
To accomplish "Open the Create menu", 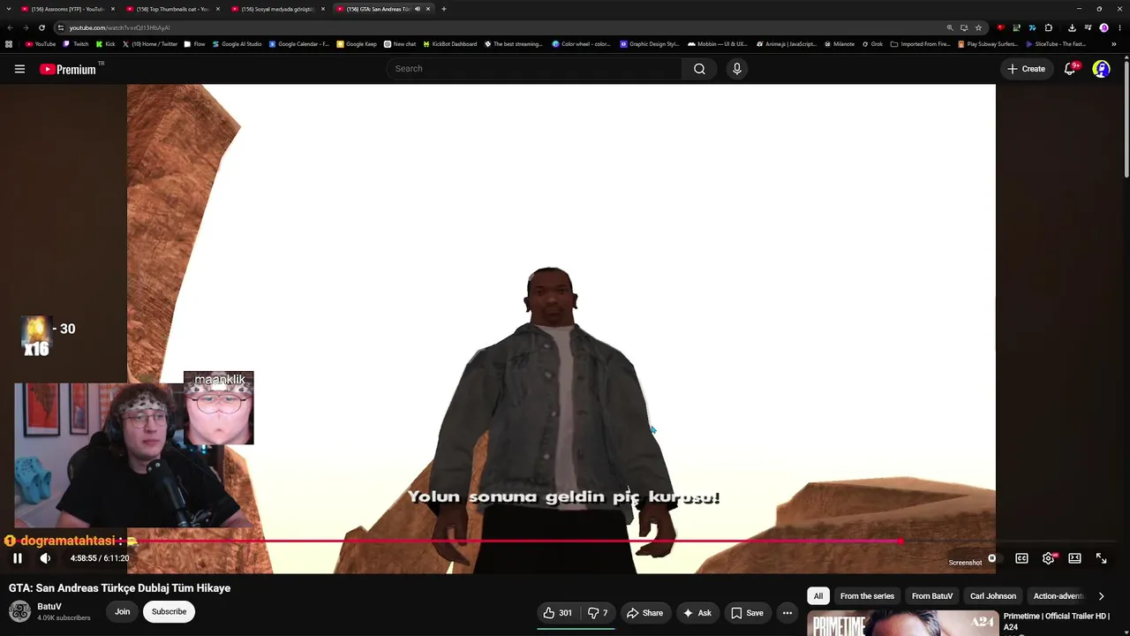I will pos(1027,69).
